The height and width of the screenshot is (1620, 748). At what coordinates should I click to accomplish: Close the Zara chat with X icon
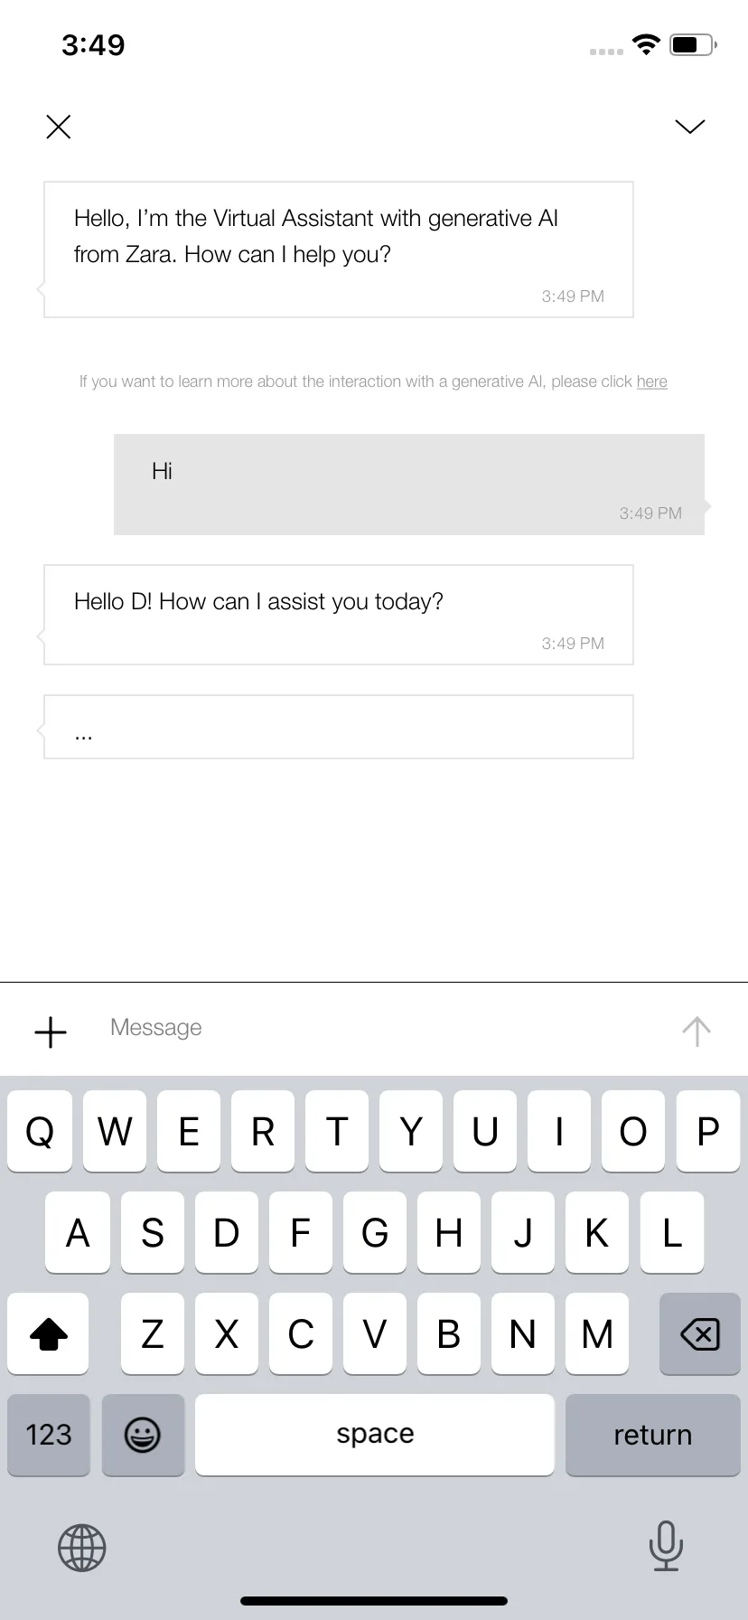click(59, 127)
